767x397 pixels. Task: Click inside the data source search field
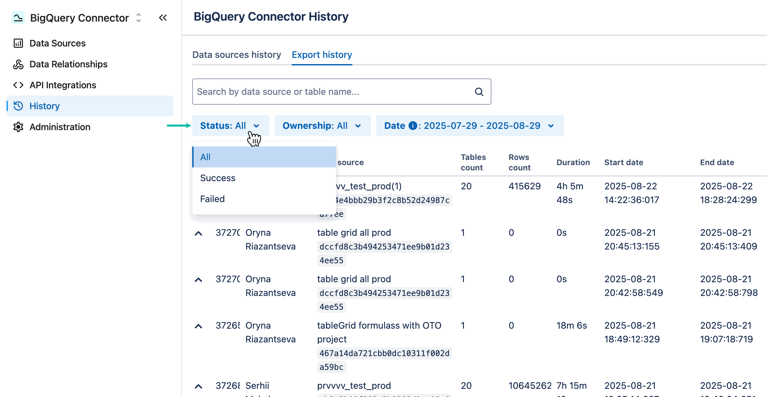327,92
